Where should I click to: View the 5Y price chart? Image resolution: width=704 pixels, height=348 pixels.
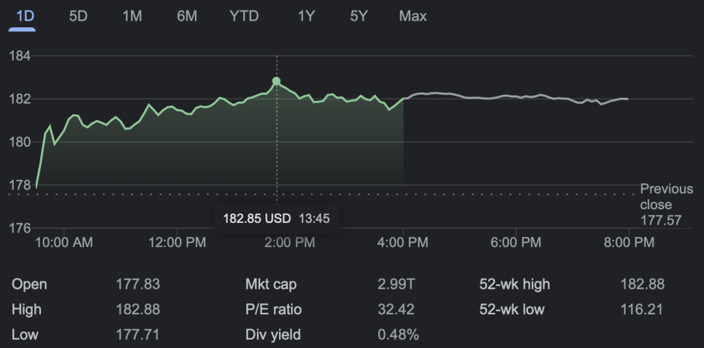click(359, 16)
